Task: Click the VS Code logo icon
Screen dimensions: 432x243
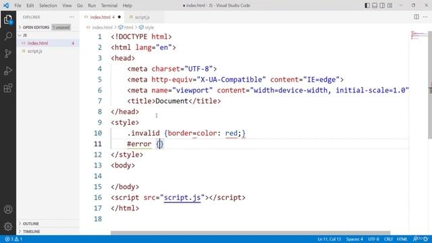Action: tap(6, 5)
